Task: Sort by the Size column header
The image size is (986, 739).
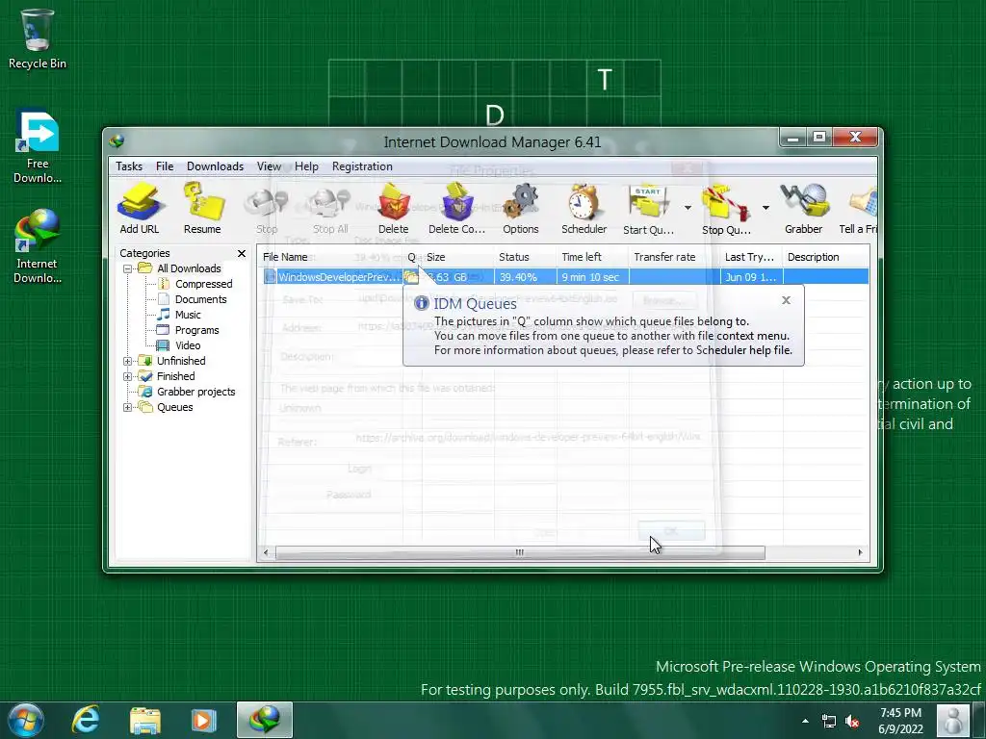Action: 457,257
